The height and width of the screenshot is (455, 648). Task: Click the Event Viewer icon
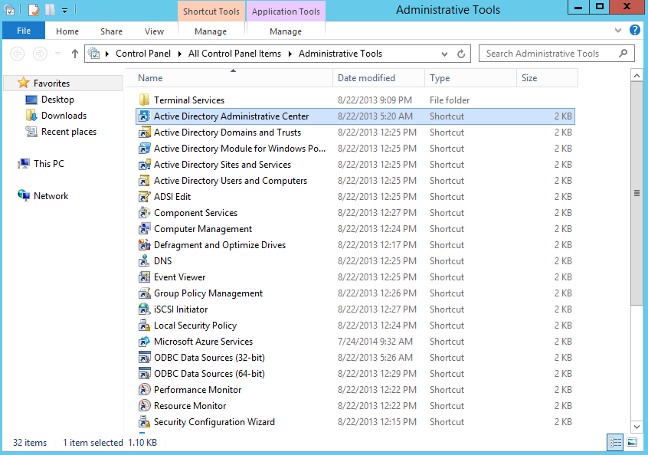point(144,277)
